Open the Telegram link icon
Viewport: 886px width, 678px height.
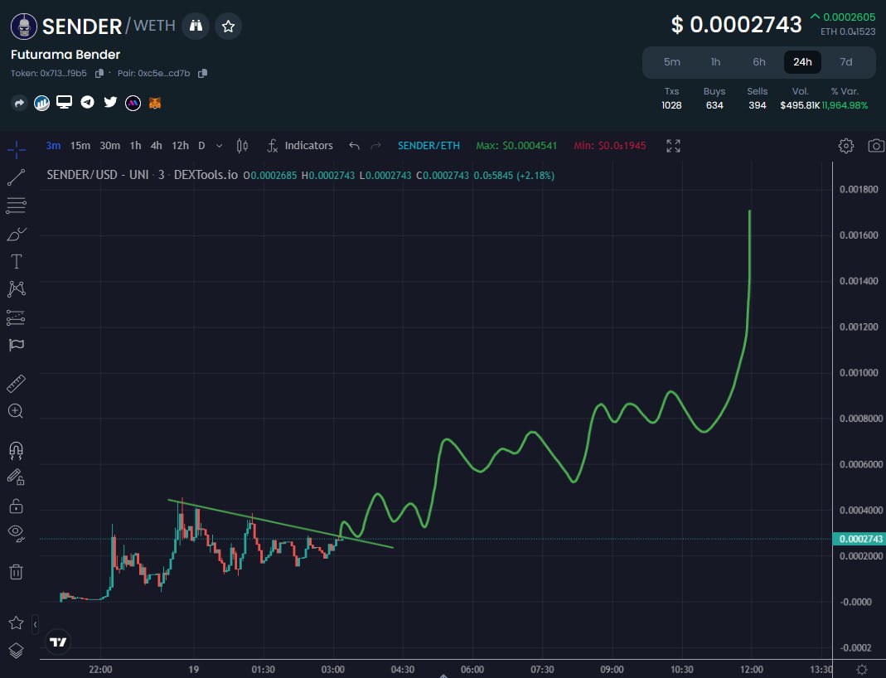[87, 102]
